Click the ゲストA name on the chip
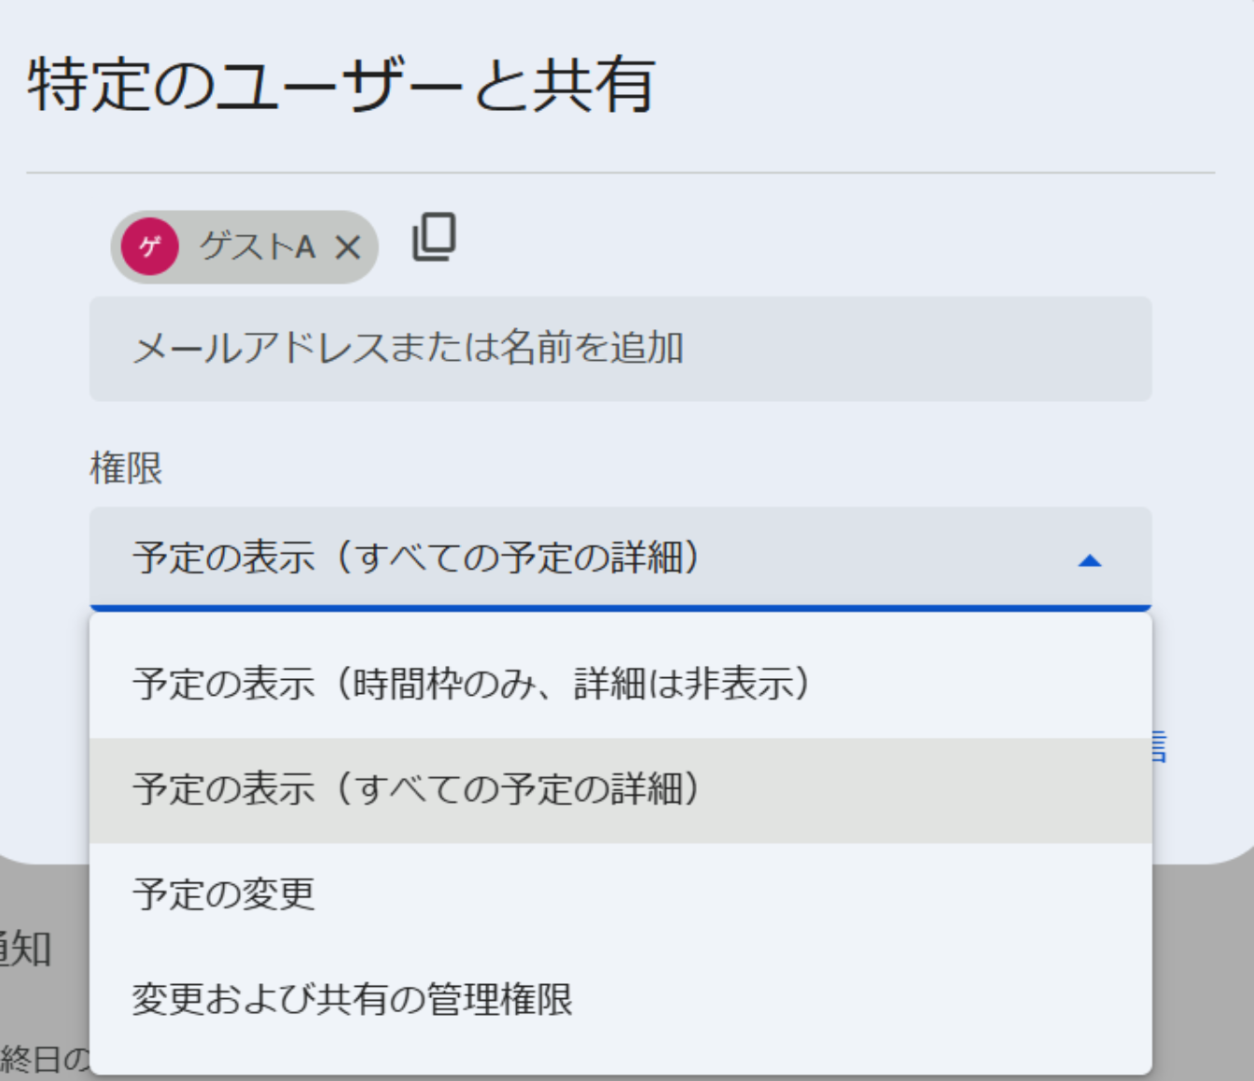 coord(258,247)
